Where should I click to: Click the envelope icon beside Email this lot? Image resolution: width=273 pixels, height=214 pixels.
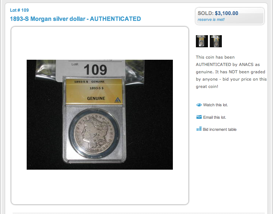(199, 117)
